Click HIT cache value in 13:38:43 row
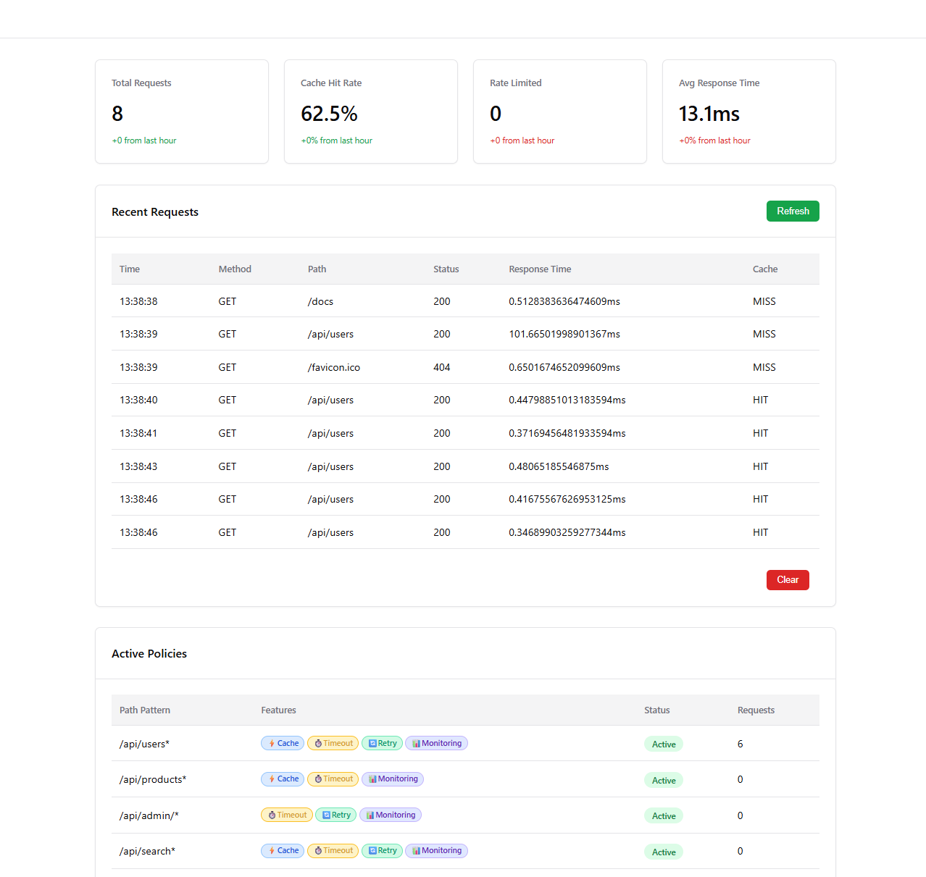This screenshot has width=926, height=877. [x=760, y=466]
